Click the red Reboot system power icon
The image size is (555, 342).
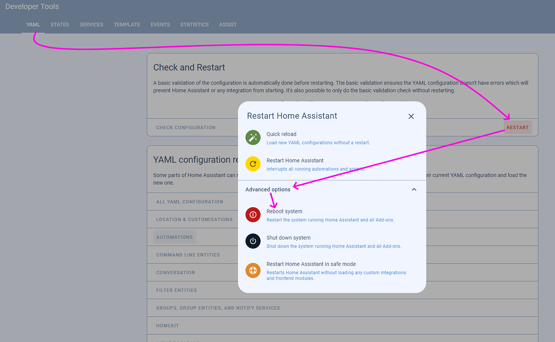(x=253, y=214)
